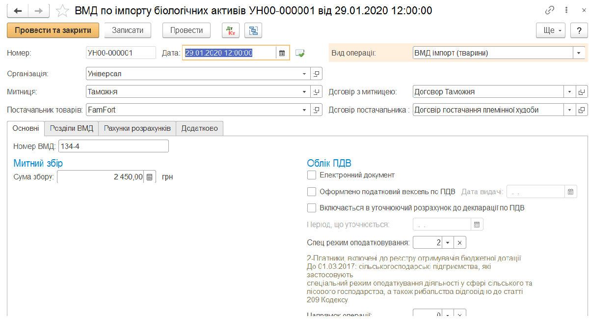Image resolution: width=589 pixels, height=319 pixels.
Task: Clear Спец режим оподаткування value
Action: coord(459,243)
